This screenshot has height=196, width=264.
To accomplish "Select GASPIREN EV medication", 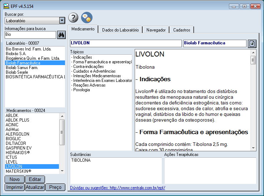I will 32,148.
